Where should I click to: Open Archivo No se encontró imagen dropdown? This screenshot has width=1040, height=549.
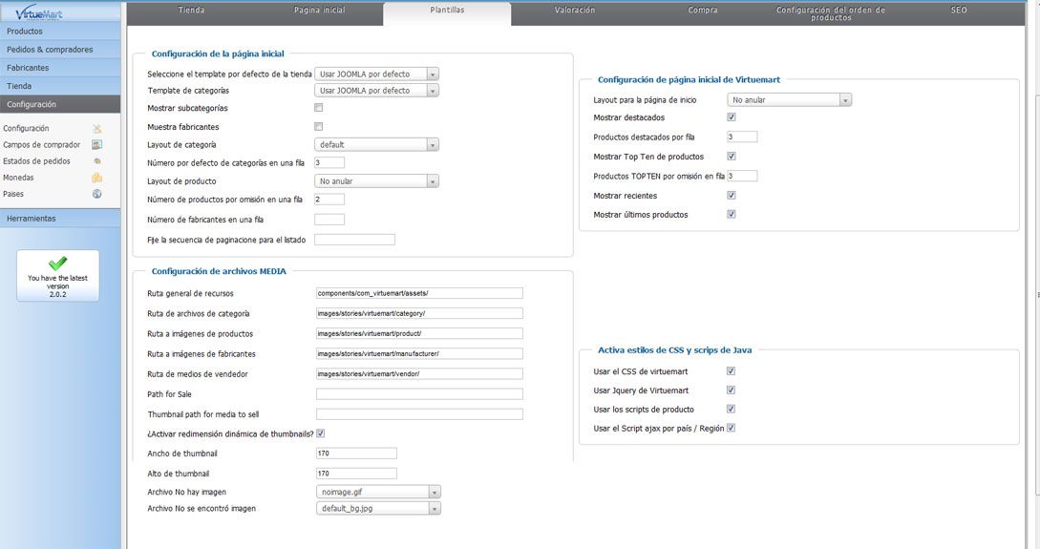(x=378, y=509)
